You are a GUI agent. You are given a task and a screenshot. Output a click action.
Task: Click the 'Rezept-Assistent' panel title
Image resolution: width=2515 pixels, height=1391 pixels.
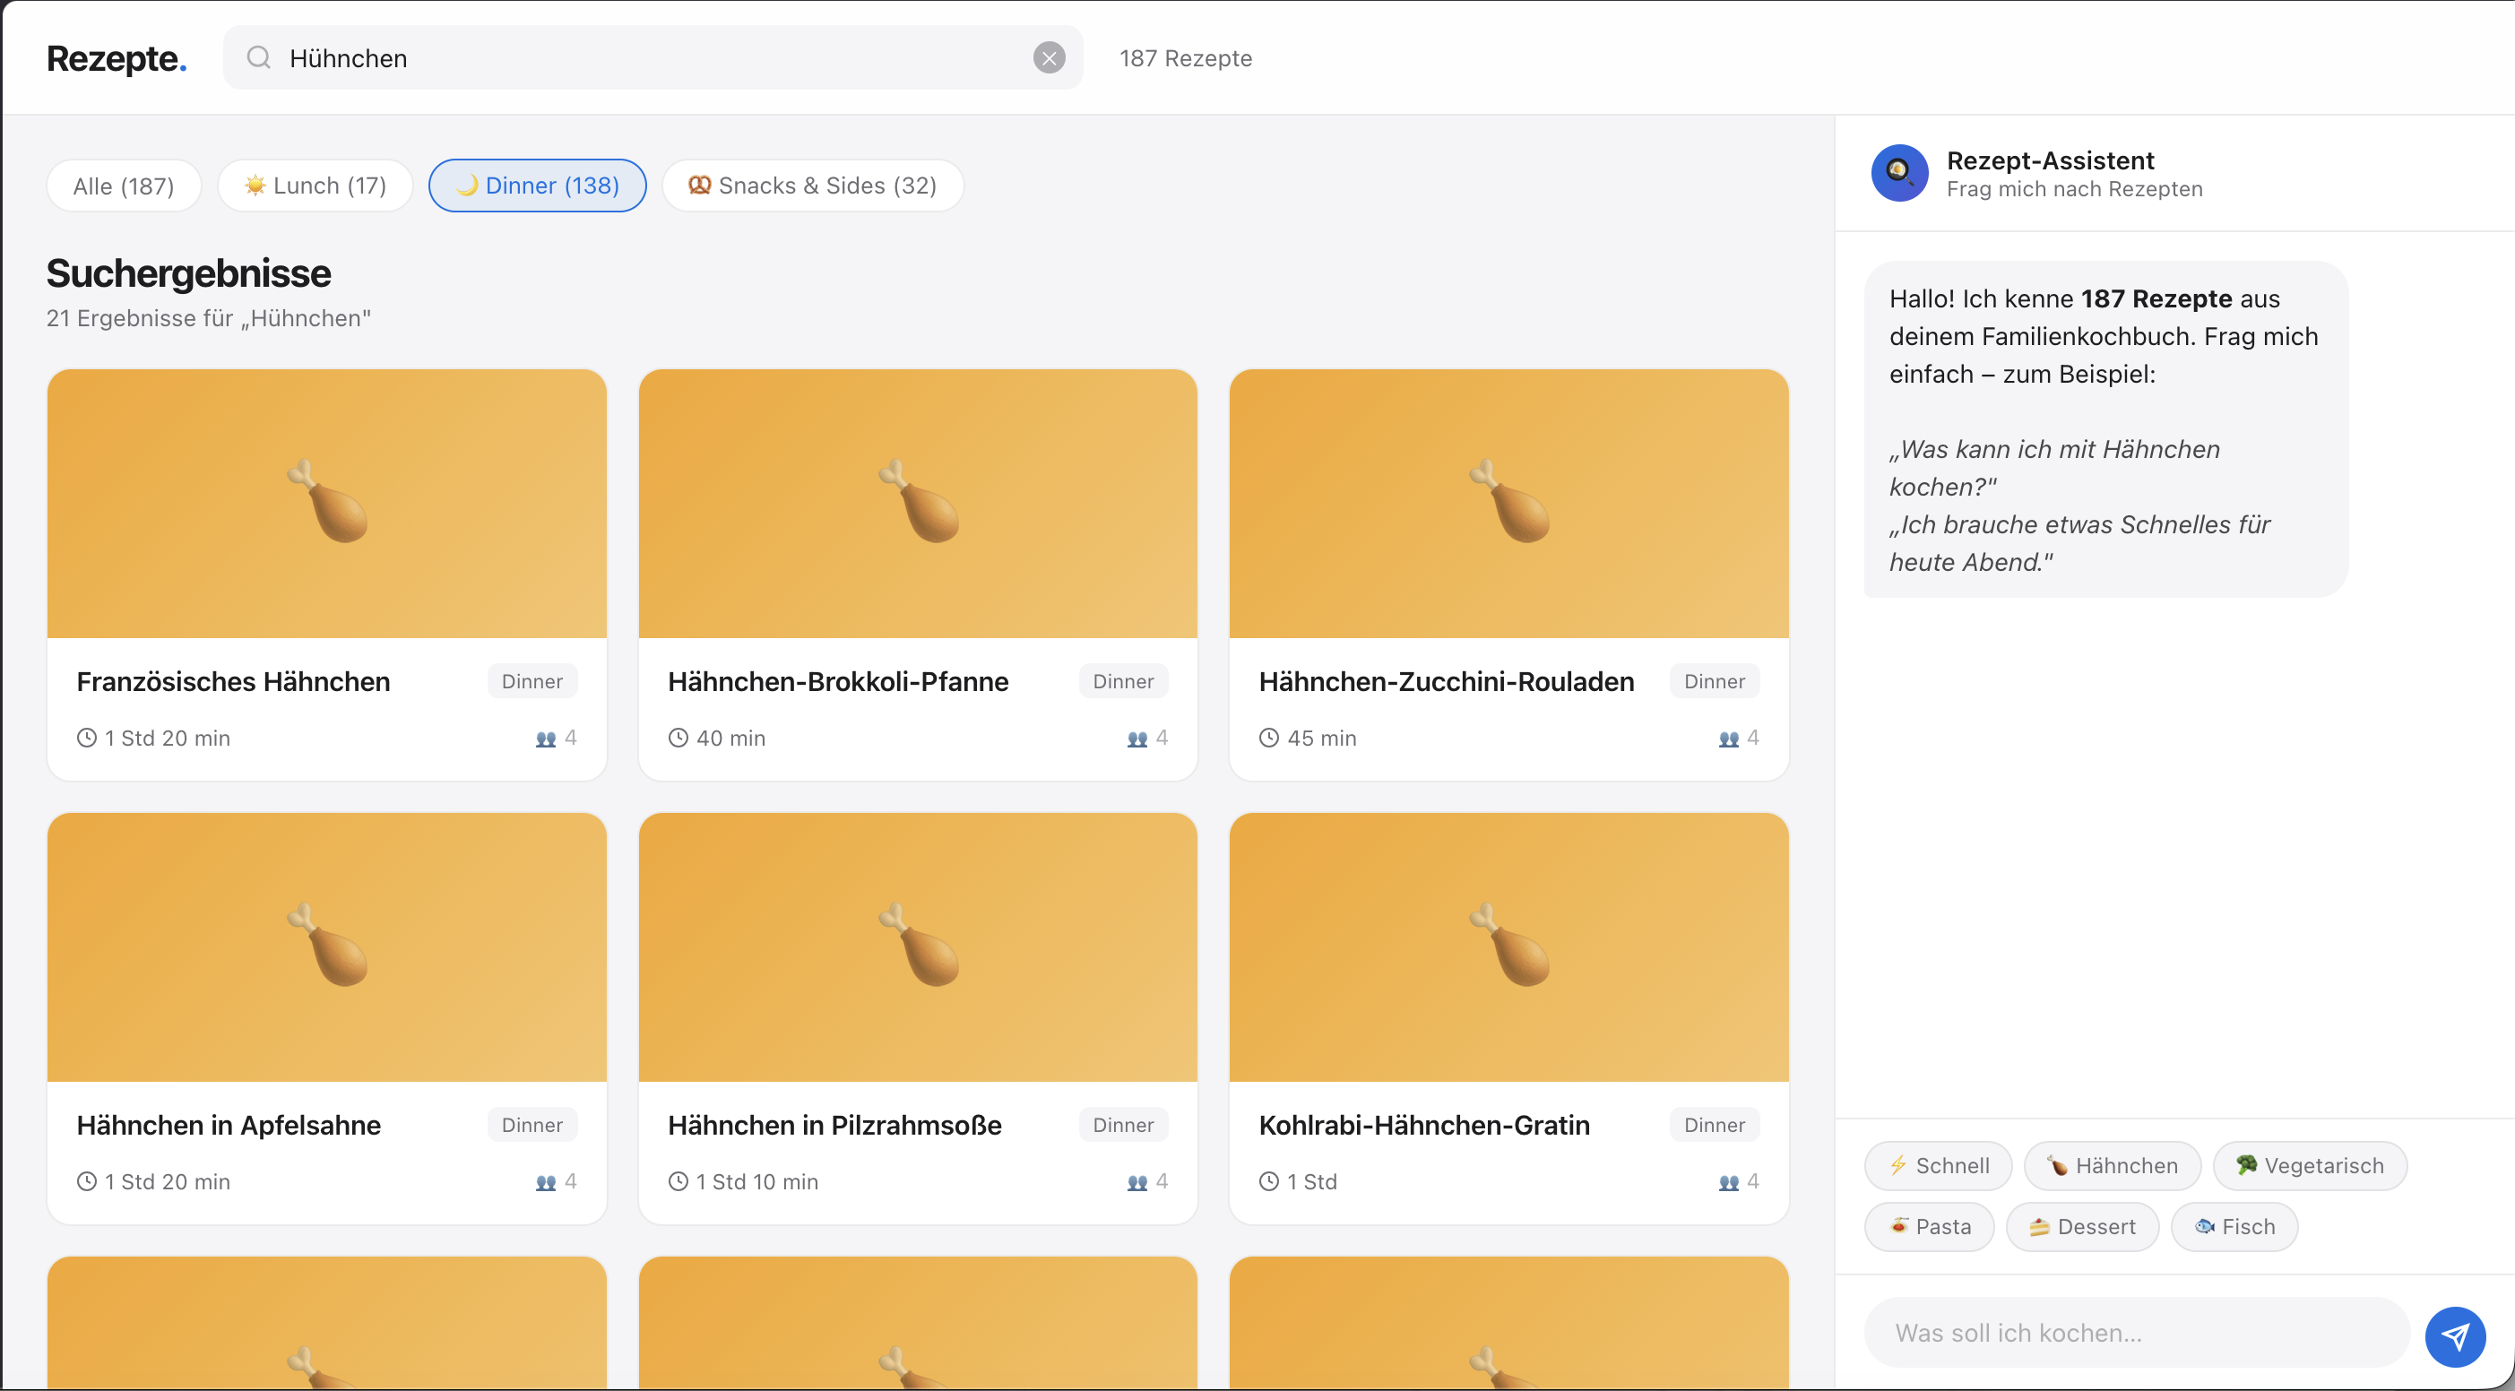[2051, 160]
